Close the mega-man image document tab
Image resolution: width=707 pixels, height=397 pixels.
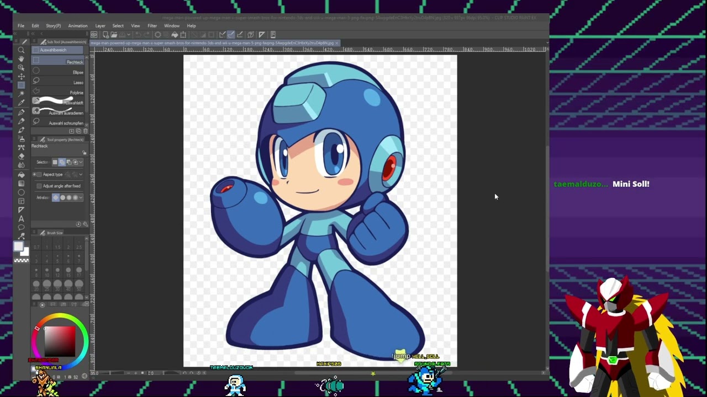[337, 43]
